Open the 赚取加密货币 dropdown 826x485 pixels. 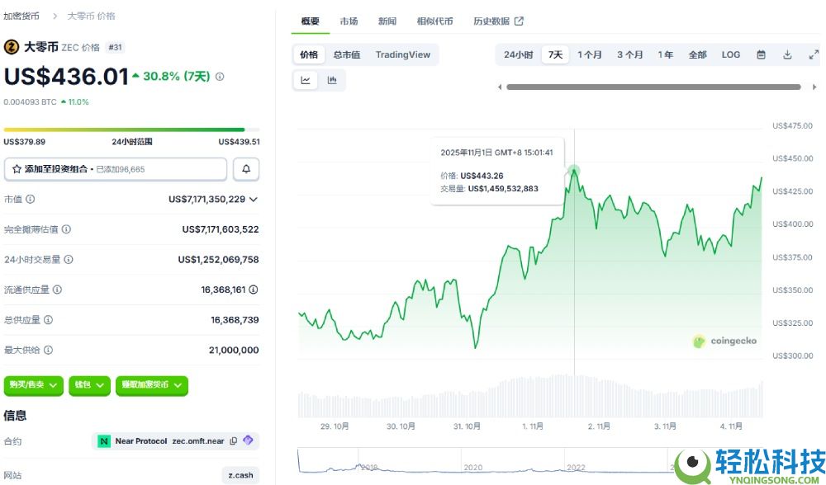(152, 385)
